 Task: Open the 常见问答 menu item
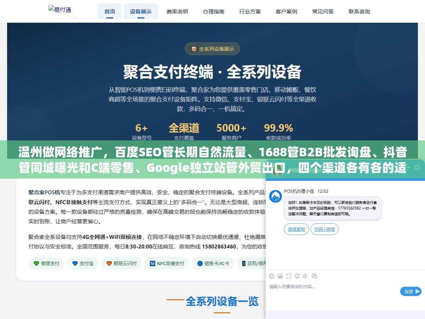[x=323, y=11]
